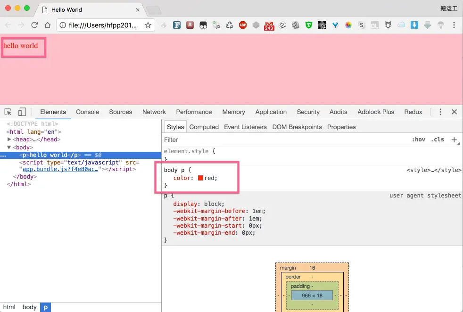Open DevTools customize three-dot menu
This screenshot has height=312, width=463.
[x=440, y=112]
